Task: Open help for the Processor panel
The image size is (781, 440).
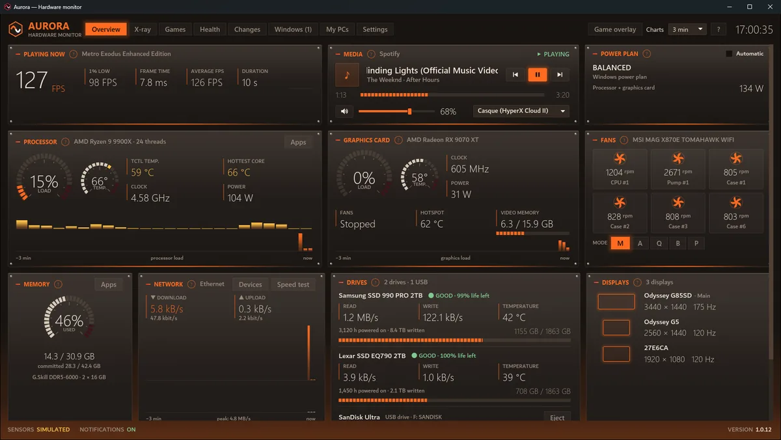Action: pyautogui.click(x=65, y=142)
